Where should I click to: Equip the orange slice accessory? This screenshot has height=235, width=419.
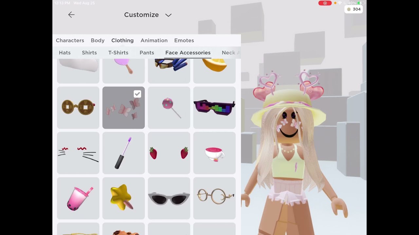(214, 71)
